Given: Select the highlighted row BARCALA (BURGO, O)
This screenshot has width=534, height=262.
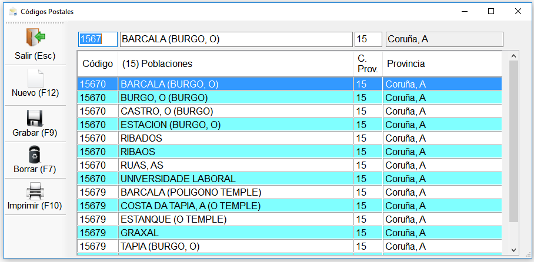Looking at the screenshot, I should [x=290, y=84].
